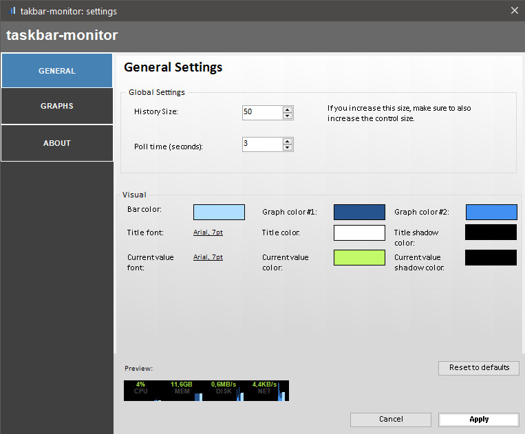Viewport: 525px width, 434px height.
Task: Click the 'Graph color #1:' label
Action: pyautogui.click(x=290, y=212)
